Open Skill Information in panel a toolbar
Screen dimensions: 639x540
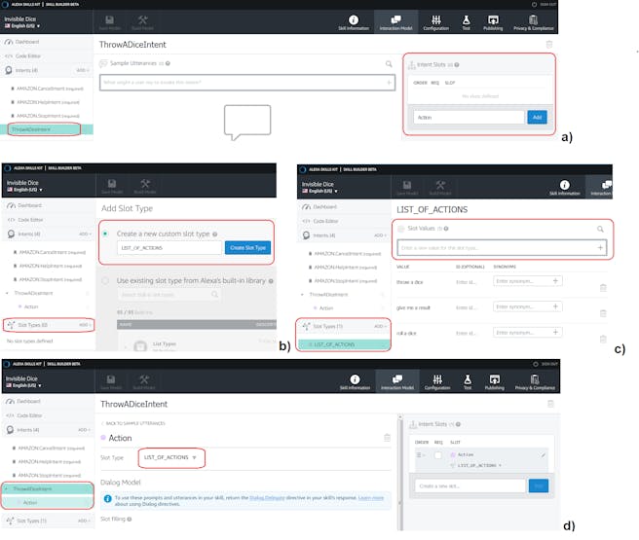[354, 22]
